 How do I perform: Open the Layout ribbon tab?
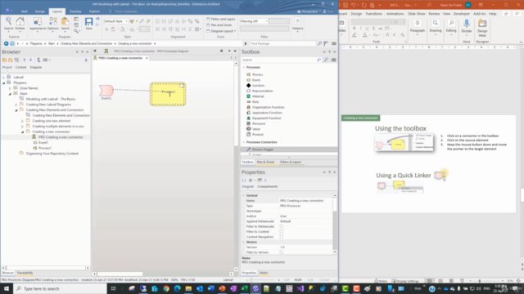[x=56, y=11]
